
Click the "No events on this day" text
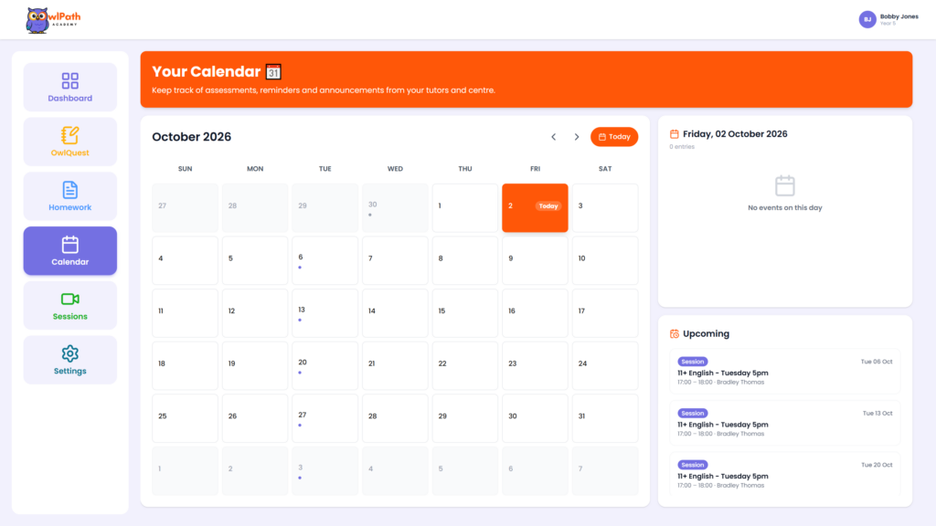click(x=785, y=207)
